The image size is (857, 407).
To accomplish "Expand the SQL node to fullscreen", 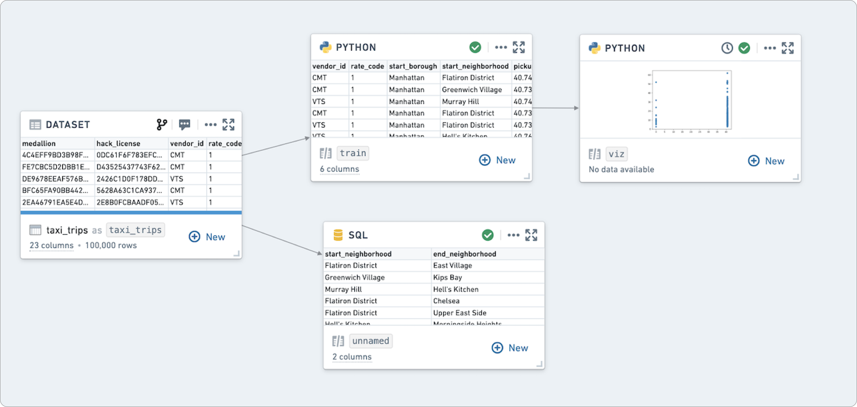I will tap(531, 235).
